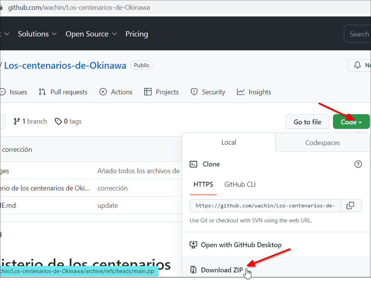This screenshot has height=281, width=371.
Task: Click the Pull requests icon
Action: [42, 92]
